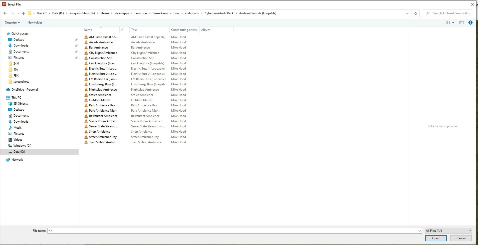Click the Windows (C:) drive icon
Image resolution: width=478 pixels, height=245 pixels.
point(10,146)
